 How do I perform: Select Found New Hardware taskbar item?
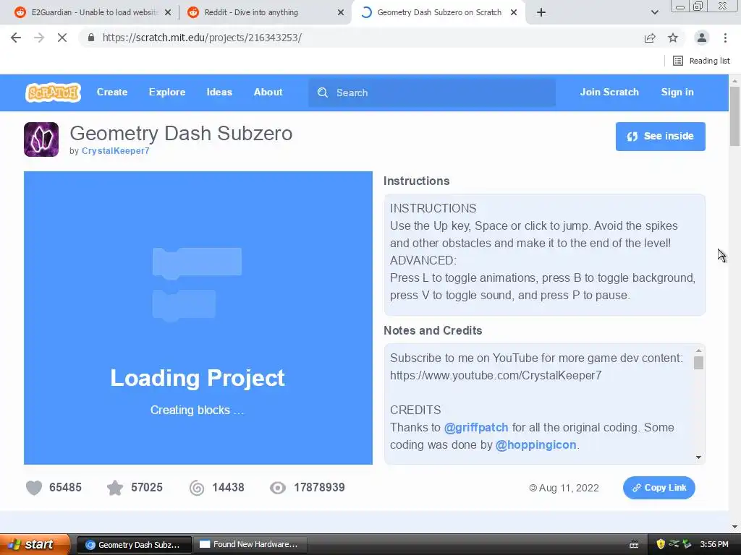pos(250,545)
